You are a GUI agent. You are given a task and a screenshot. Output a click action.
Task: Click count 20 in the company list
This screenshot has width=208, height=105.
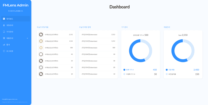[114, 68]
